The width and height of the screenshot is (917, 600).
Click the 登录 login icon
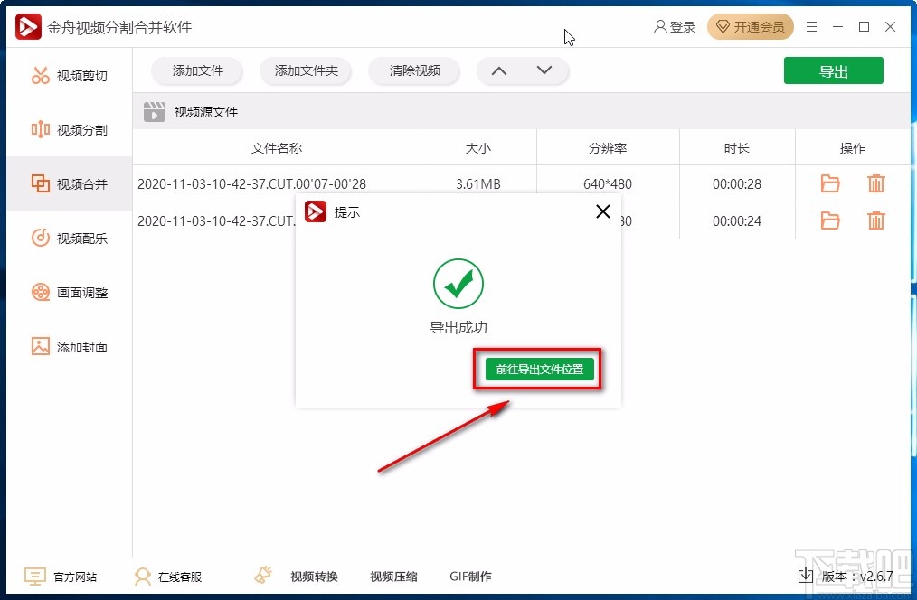(659, 27)
